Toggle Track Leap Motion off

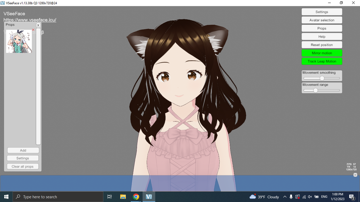click(322, 61)
